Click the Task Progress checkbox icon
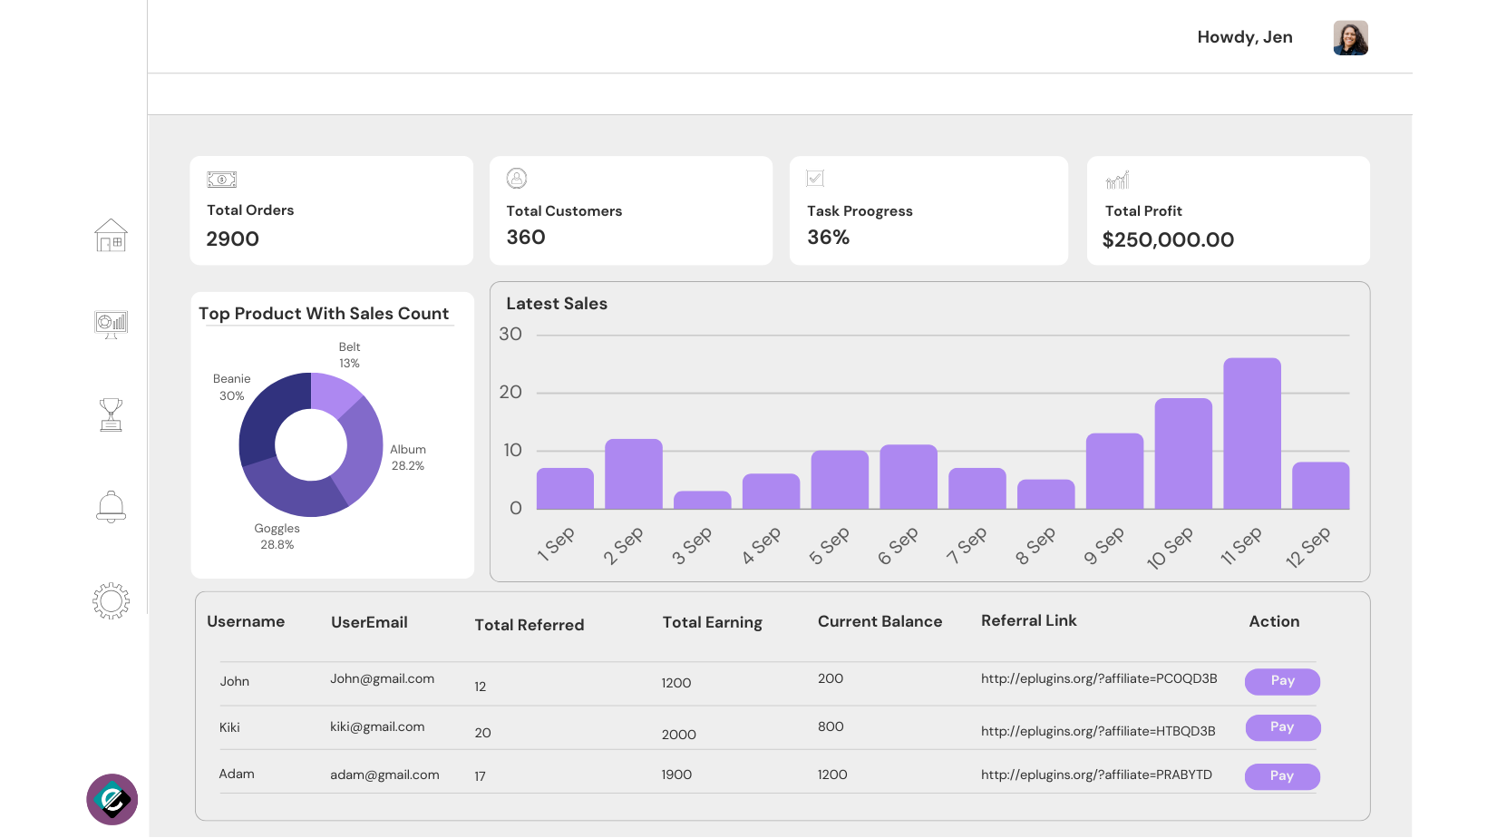1487x838 pixels. coord(815,179)
